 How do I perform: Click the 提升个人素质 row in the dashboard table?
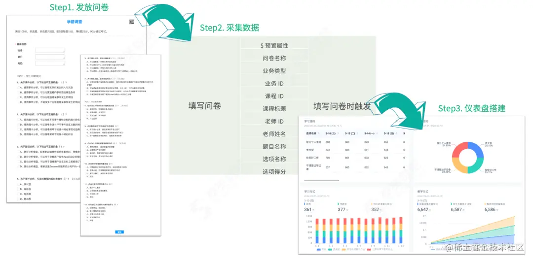(355, 142)
